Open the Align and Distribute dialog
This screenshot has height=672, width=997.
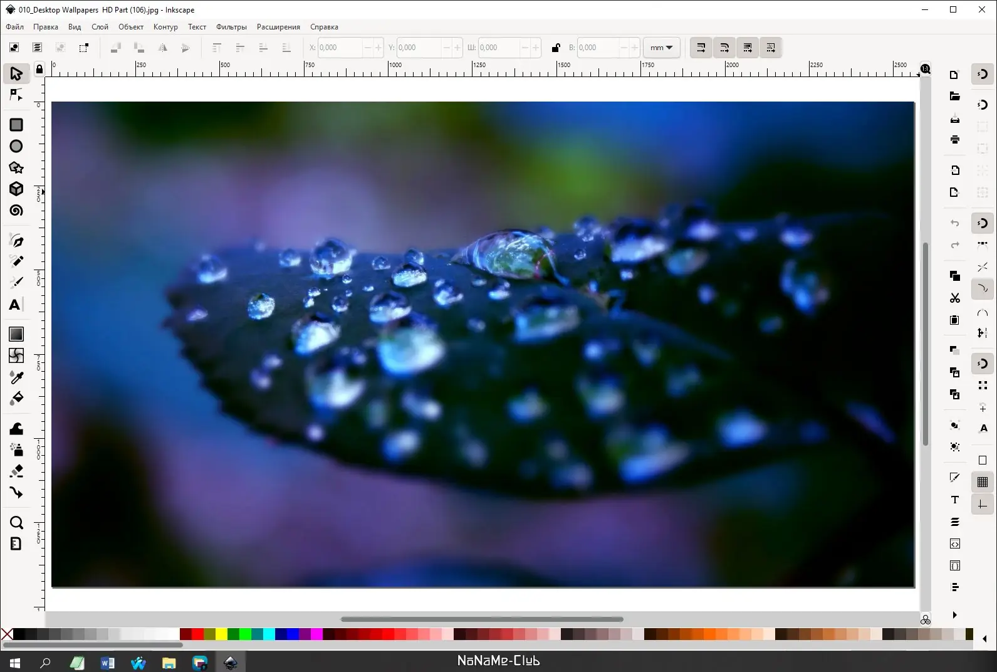(954, 587)
